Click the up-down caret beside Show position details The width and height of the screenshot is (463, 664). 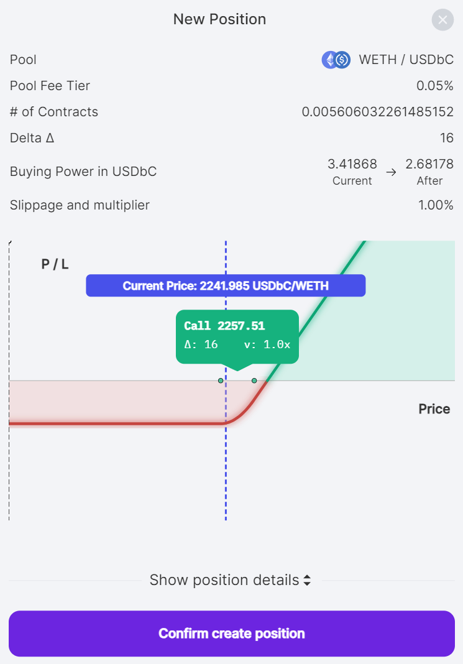(306, 581)
